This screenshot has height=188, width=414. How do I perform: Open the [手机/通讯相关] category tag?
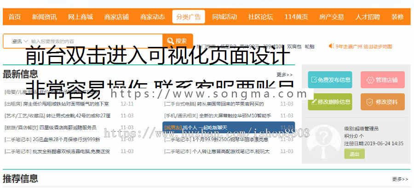(181, 116)
